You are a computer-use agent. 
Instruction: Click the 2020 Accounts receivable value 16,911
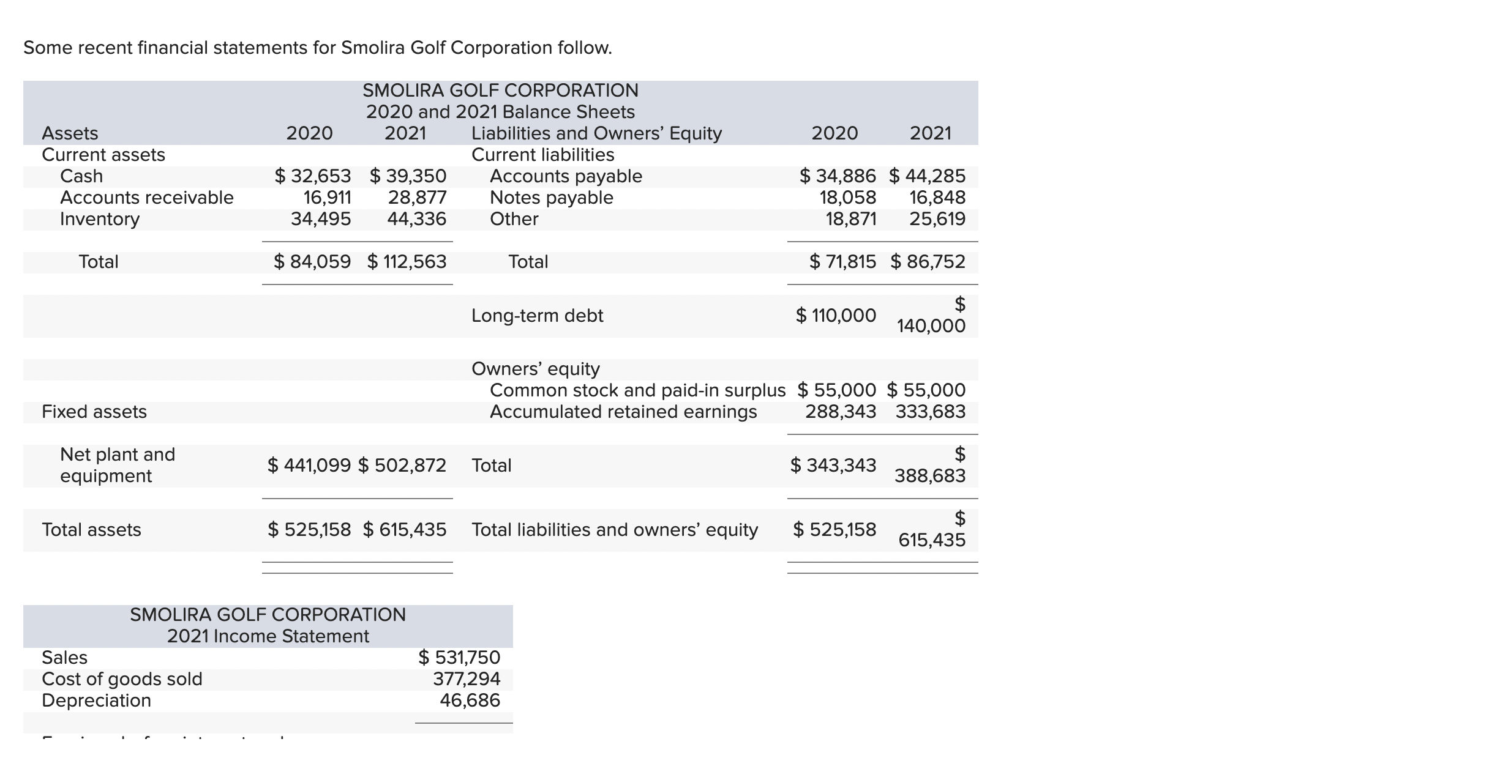[x=328, y=198]
